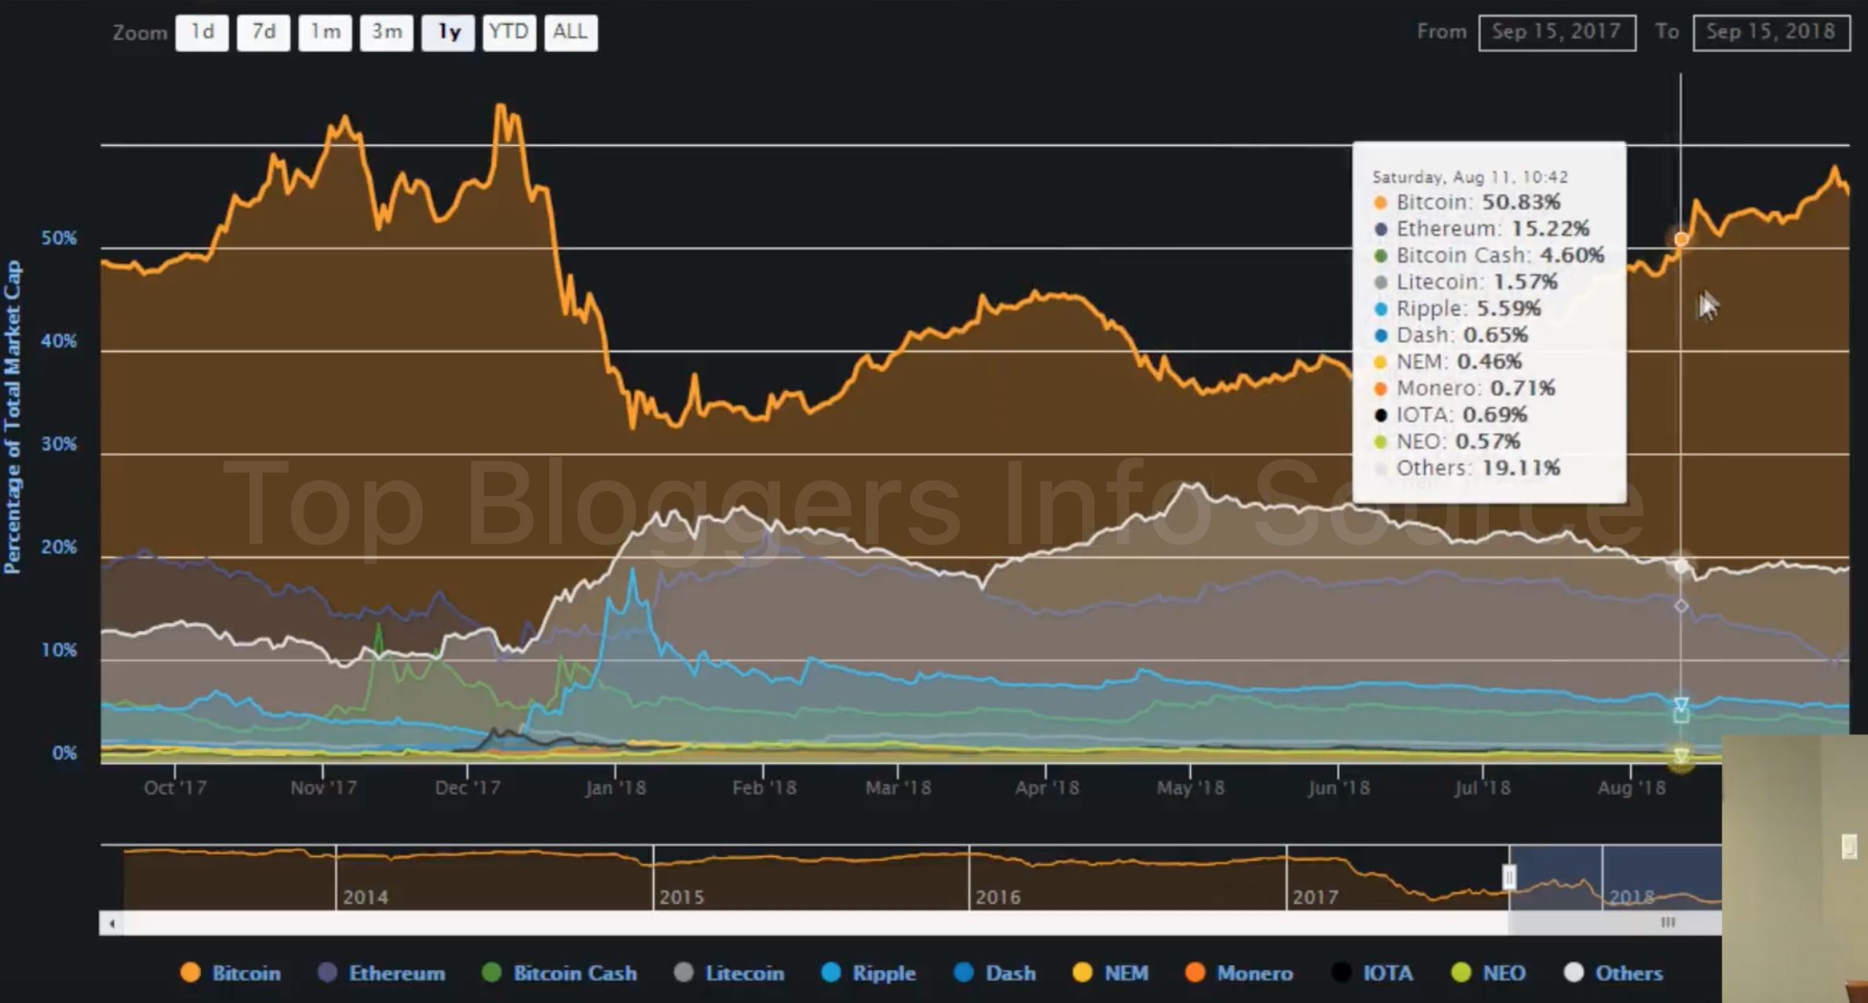Click the scrollbar left arrow
Viewport: 1868px width, 1003px height.
coord(112,923)
